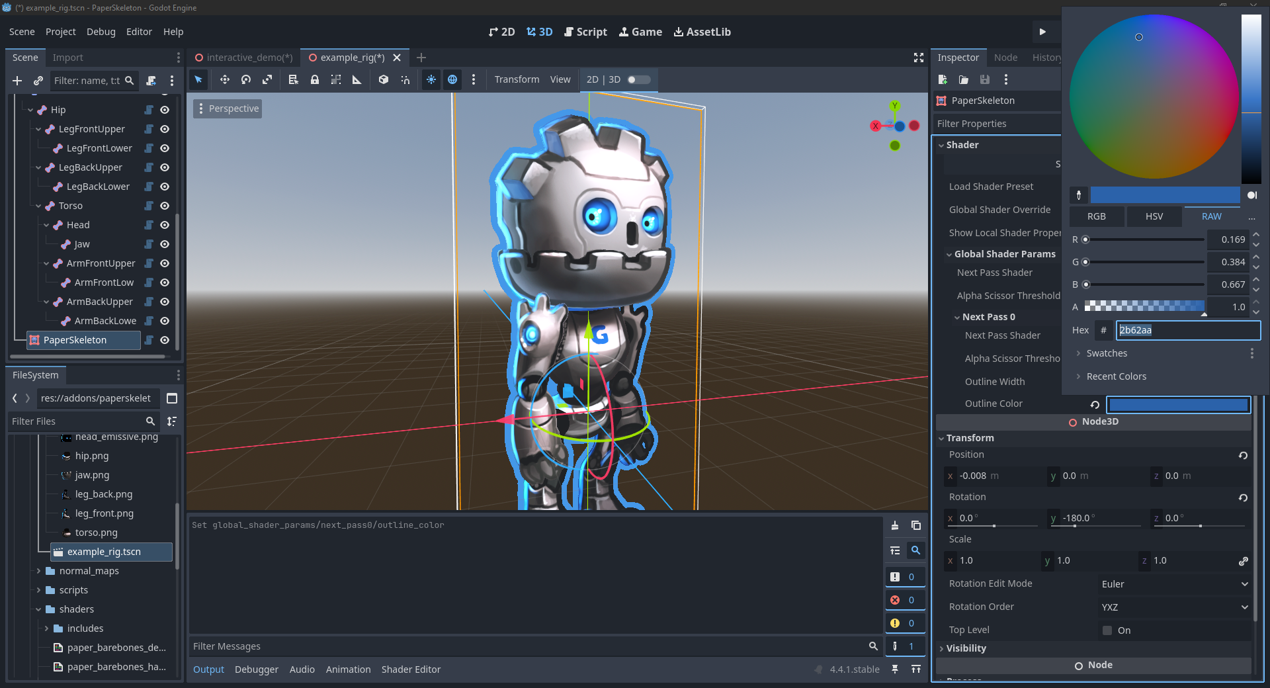Screen dimensions: 1270x688
Task: Click the lock selected node icon
Action: tap(315, 79)
